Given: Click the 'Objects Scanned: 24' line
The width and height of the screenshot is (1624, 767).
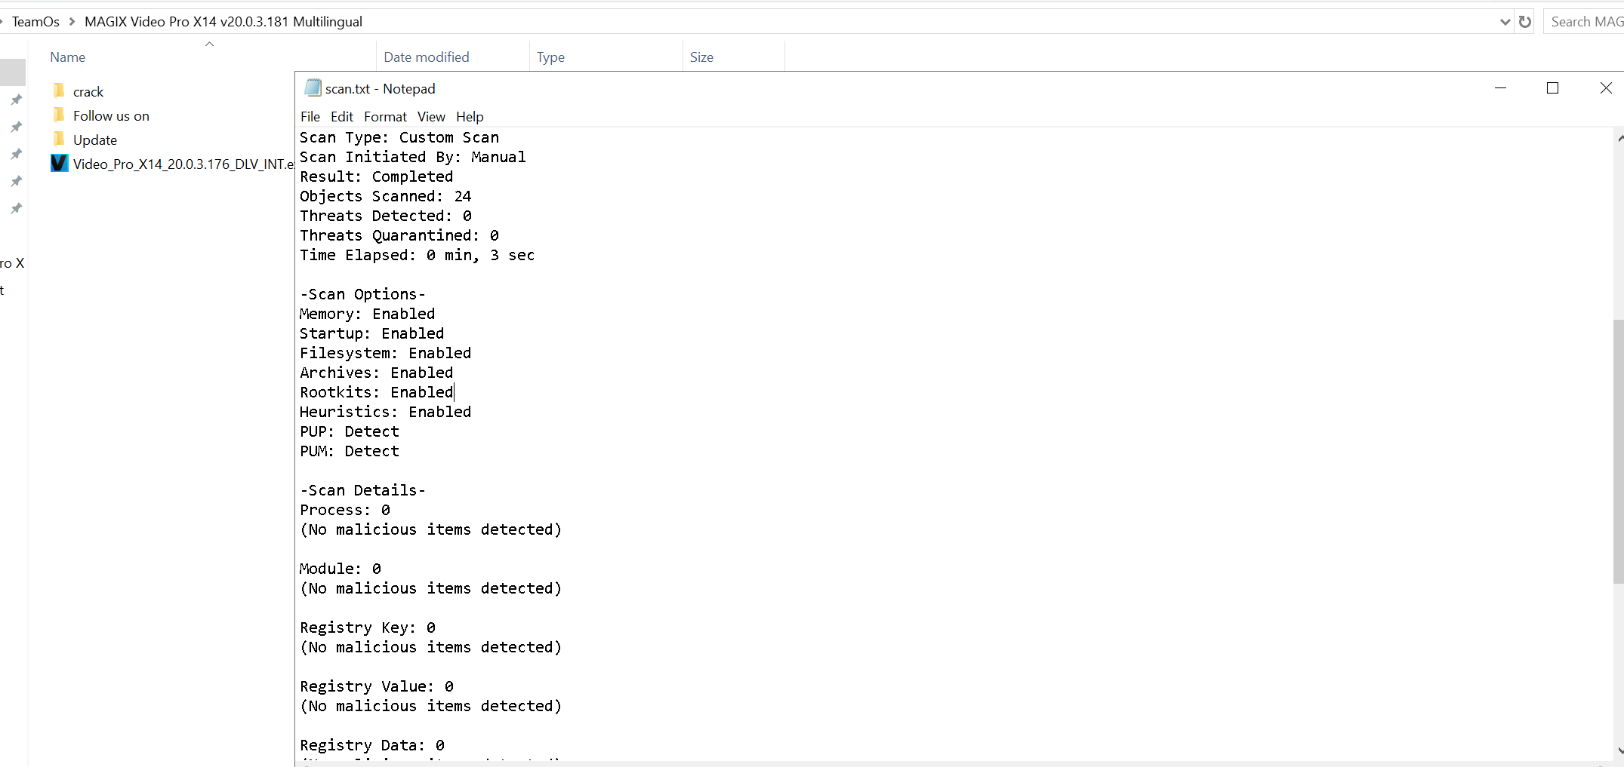Looking at the screenshot, I should pos(386,196).
